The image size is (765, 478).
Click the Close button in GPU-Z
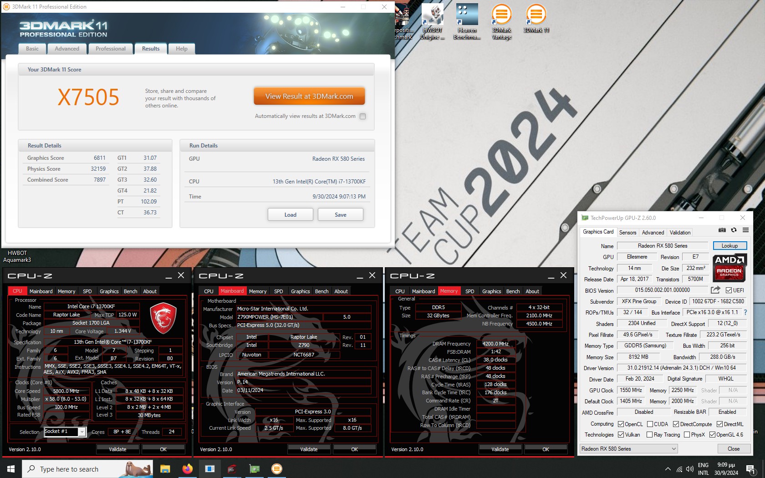tap(734, 449)
